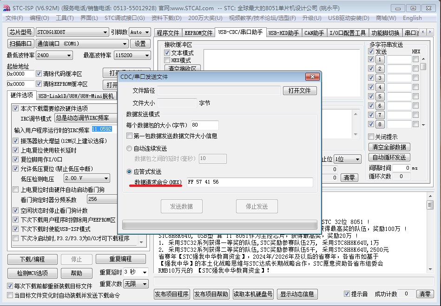Click the 帮助 button
This screenshot has width=441, height=306.
77,273
